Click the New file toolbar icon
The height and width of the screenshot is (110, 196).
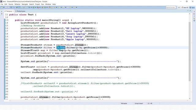click(2, 7)
